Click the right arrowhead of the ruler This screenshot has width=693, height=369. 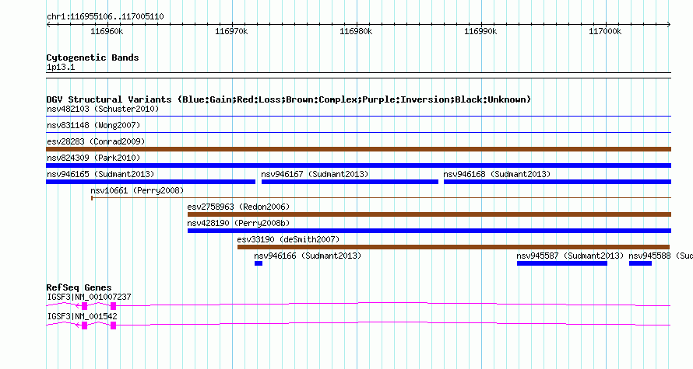pyautogui.click(x=669, y=25)
